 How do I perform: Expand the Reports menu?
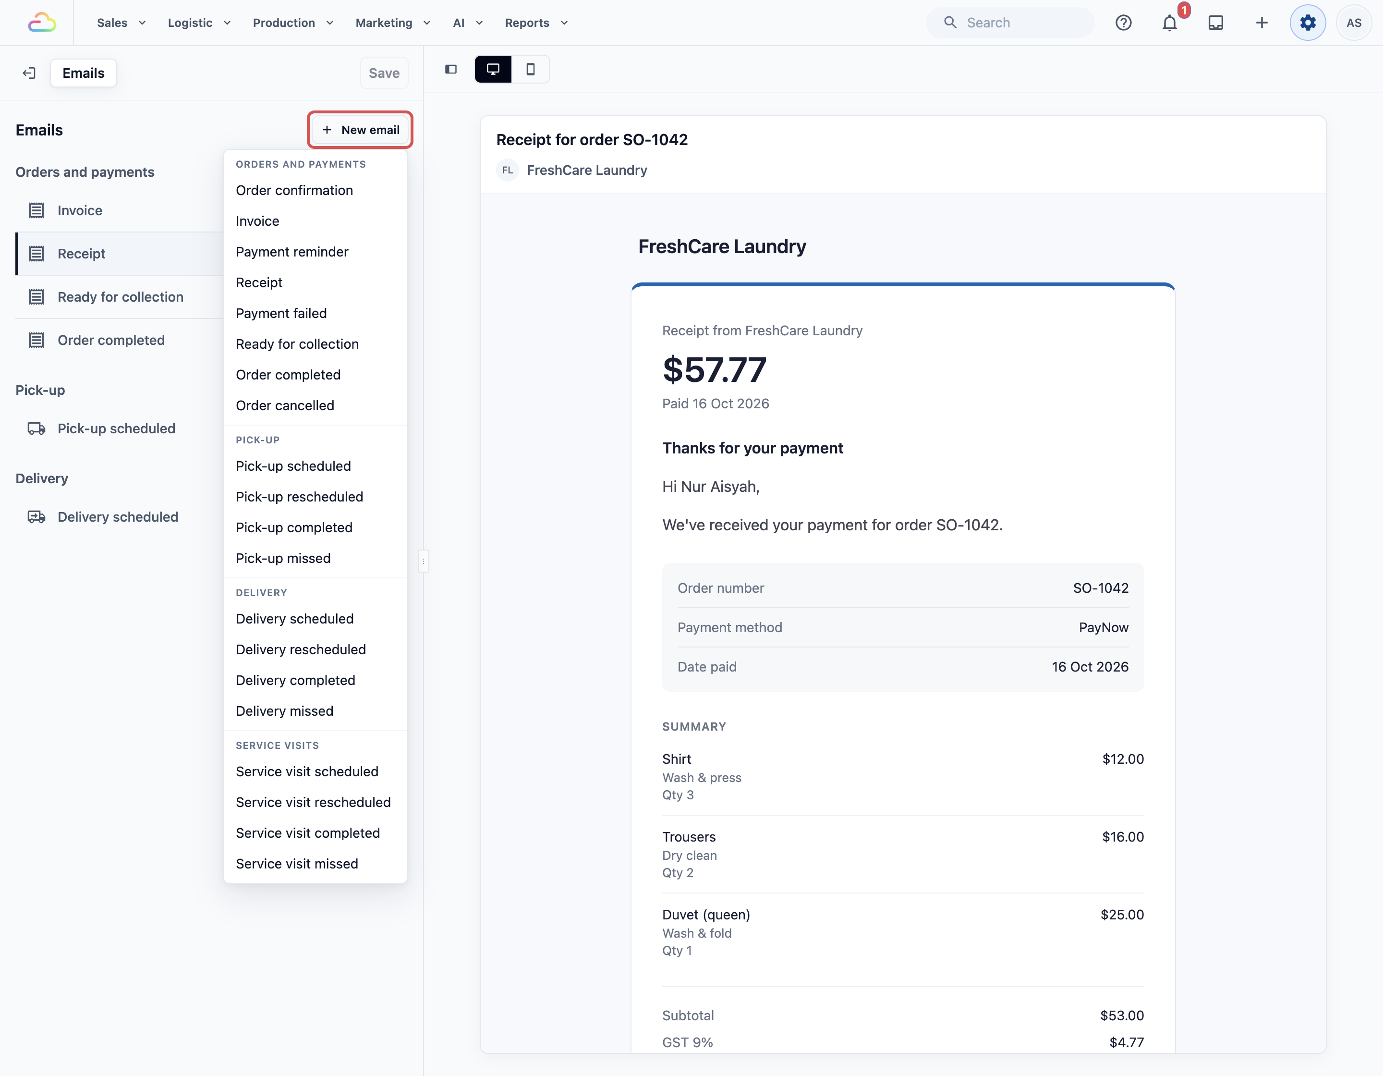point(536,23)
